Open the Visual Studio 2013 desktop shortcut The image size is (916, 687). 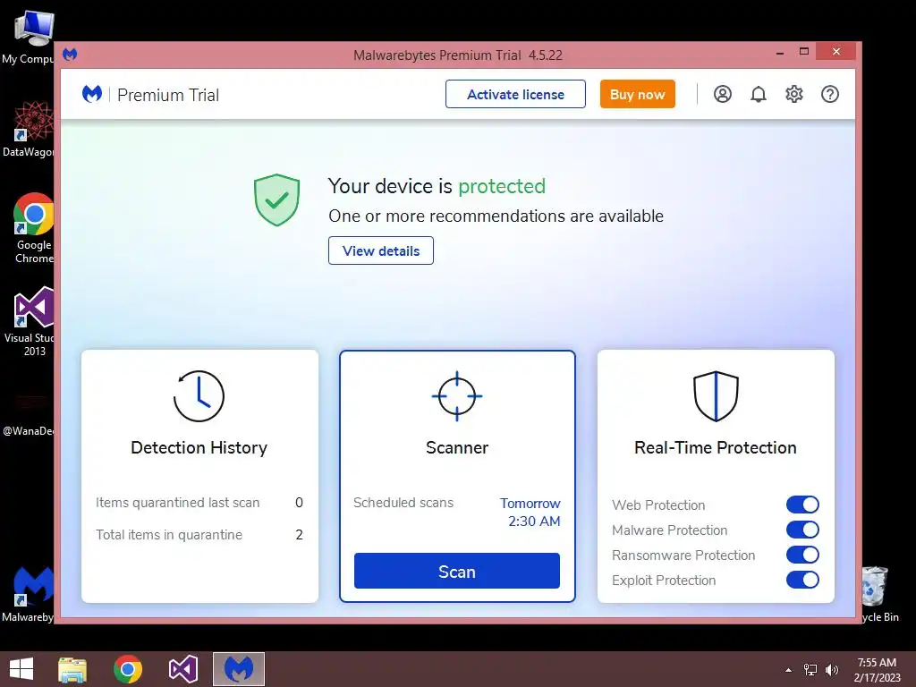click(28, 321)
